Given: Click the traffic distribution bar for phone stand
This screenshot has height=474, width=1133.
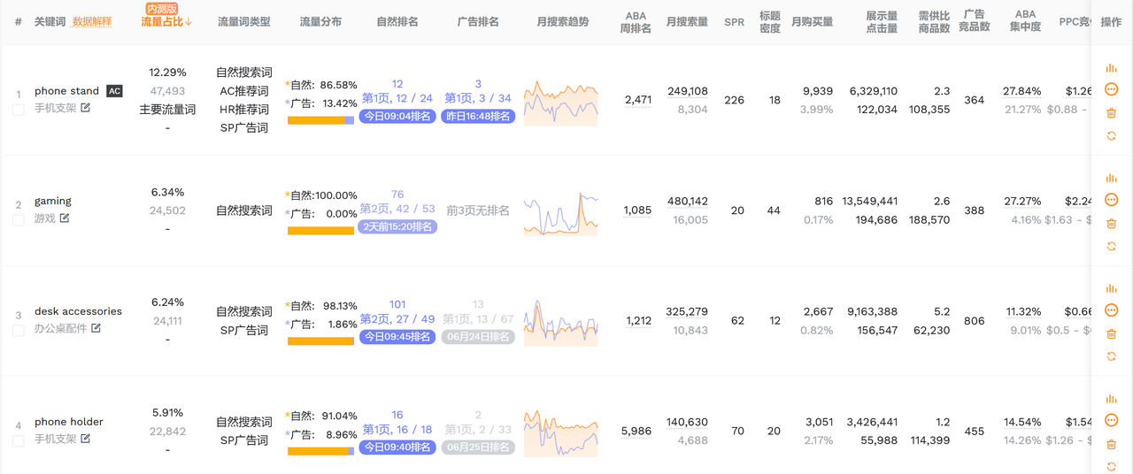Looking at the screenshot, I should (320, 120).
